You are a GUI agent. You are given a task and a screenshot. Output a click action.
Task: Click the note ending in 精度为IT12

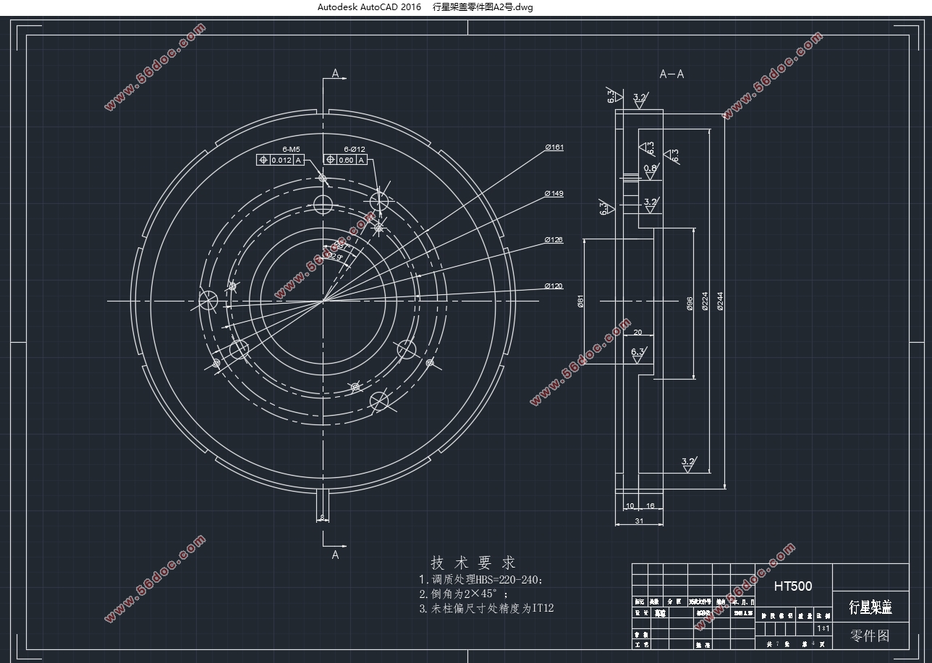point(486,609)
